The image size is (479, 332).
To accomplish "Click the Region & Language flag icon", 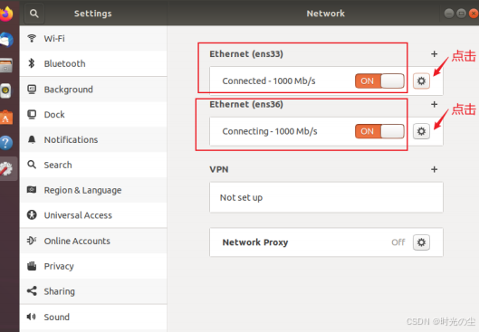I will 32,190.
